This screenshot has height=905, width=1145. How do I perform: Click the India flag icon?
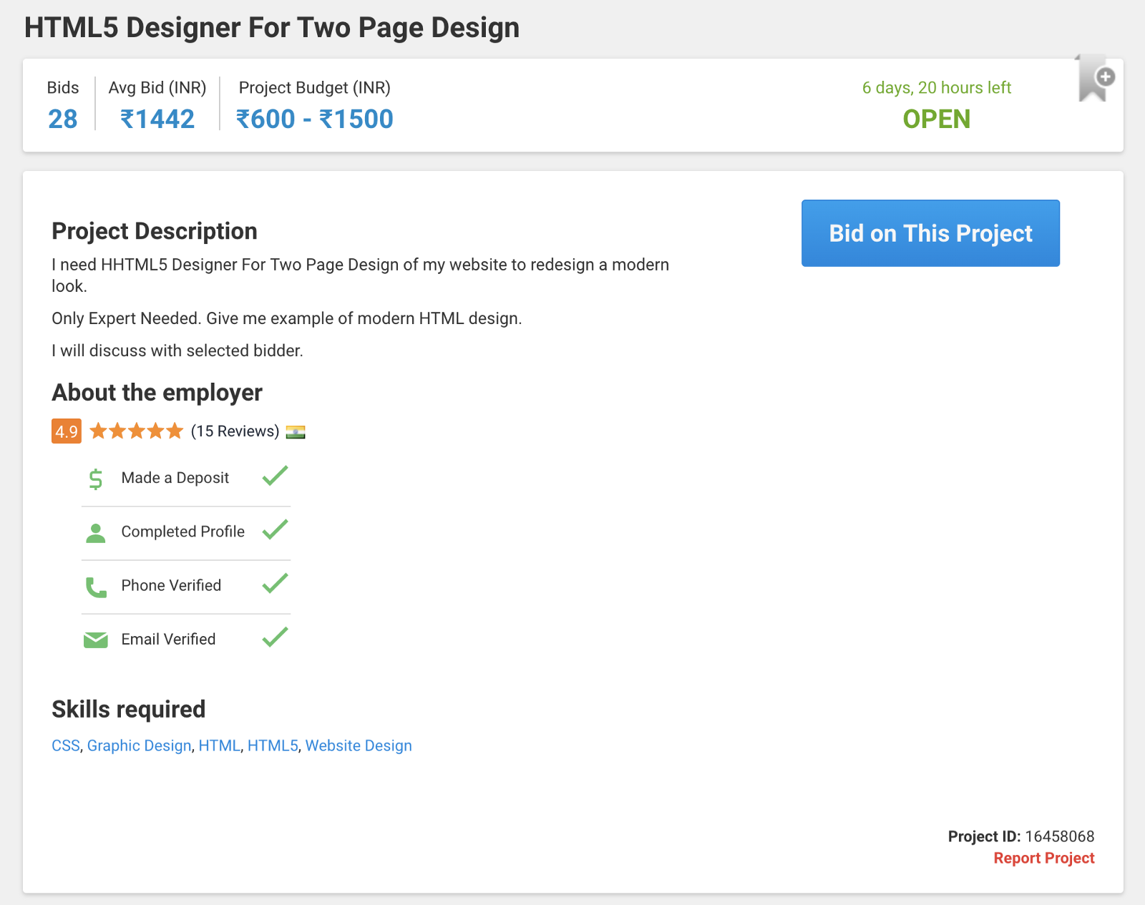pyautogui.click(x=296, y=432)
